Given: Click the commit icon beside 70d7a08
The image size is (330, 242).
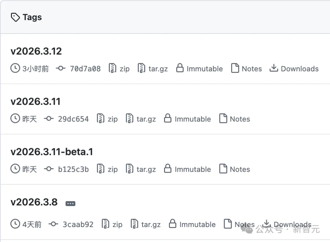Looking at the screenshot, I should tap(61, 69).
